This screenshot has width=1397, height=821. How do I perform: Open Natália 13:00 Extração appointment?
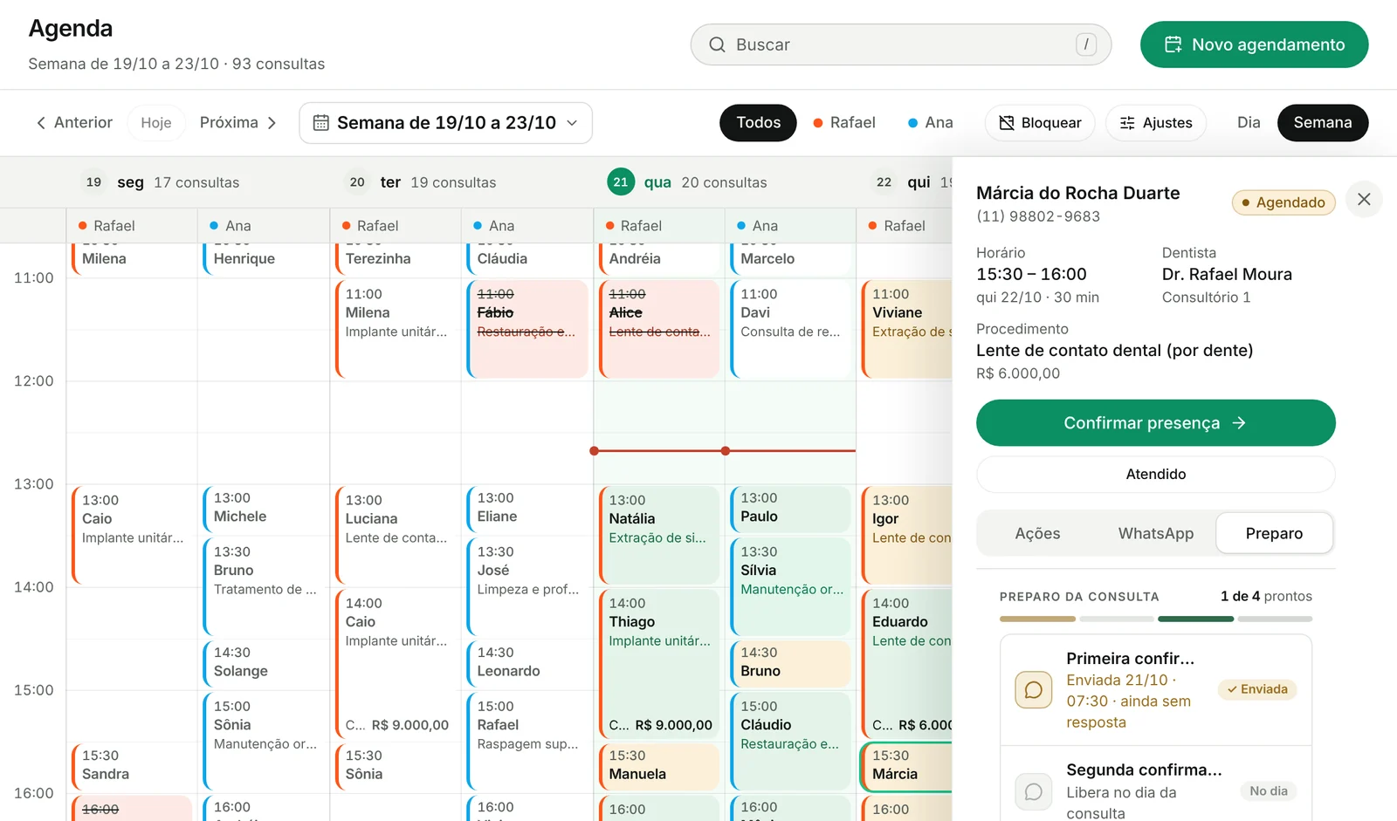(660, 536)
